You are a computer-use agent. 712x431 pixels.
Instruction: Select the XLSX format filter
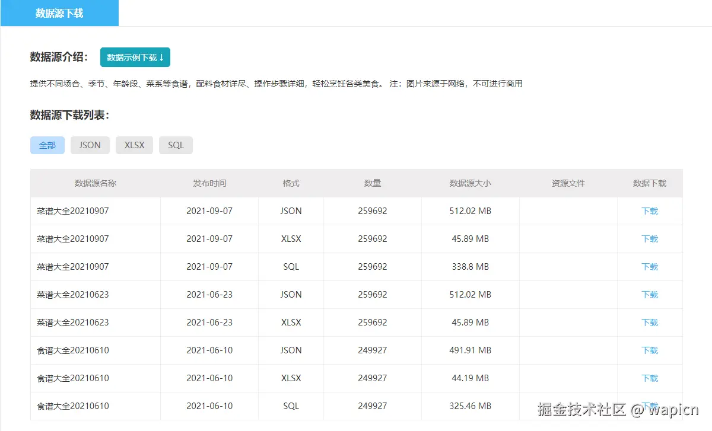tap(134, 145)
